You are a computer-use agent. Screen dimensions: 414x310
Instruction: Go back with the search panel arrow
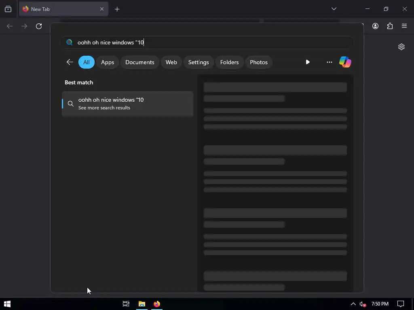[70, 62]
